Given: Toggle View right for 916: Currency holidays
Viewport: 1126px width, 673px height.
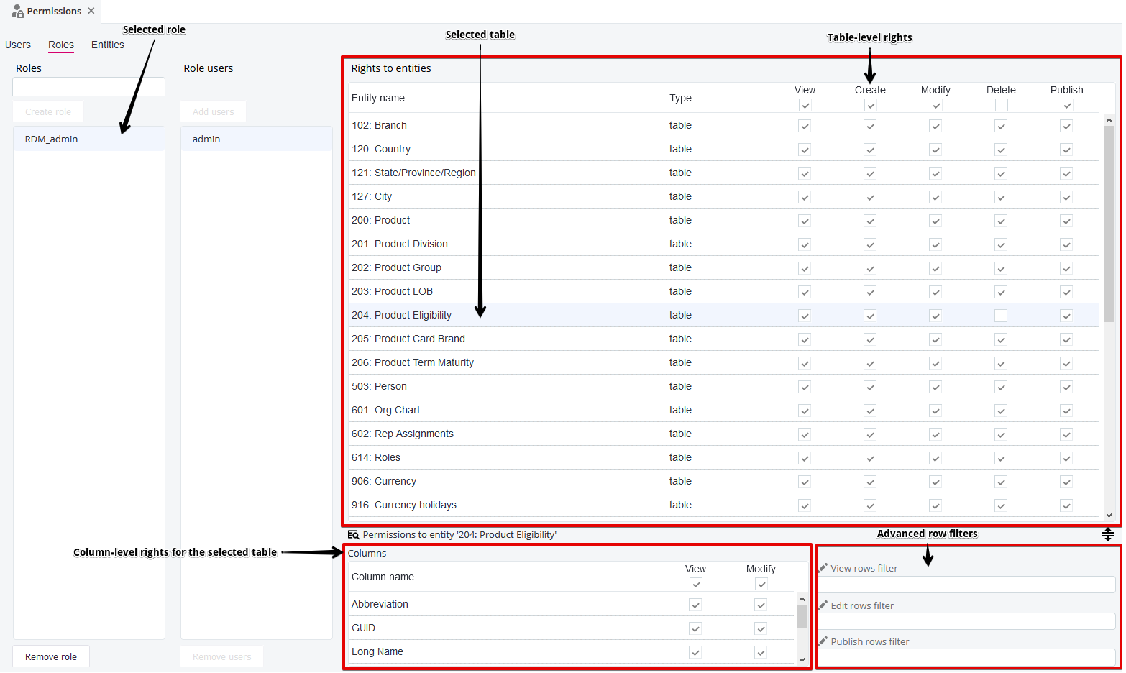Looking at the screenshot, I should (805, 505).
